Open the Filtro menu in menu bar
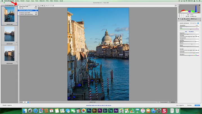The height and width of the screenshot is (114, 202). [48, 1]
